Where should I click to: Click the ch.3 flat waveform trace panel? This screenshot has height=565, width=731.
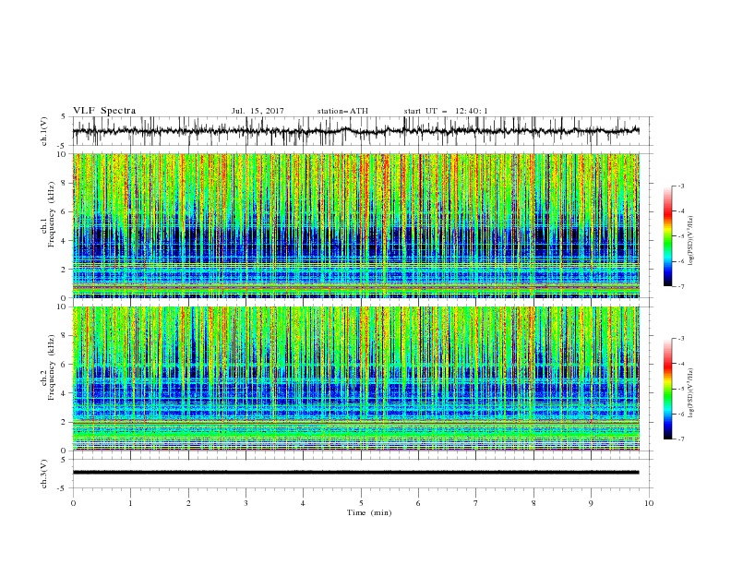362,474
